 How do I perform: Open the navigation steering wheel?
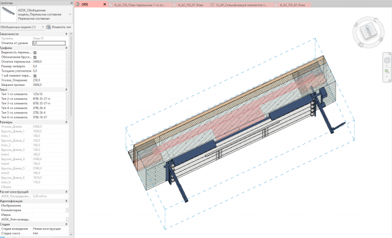[387, 60]
